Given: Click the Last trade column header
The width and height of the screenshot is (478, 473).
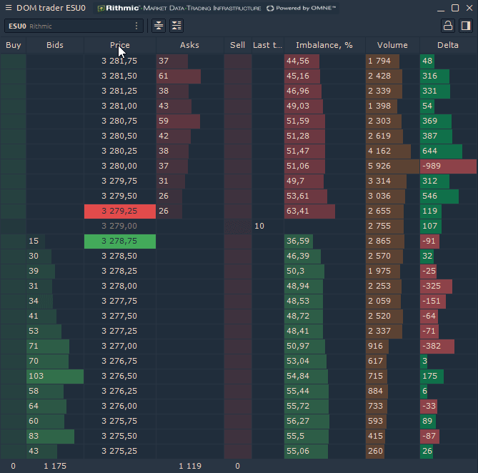Looking at the screenshot, I should pos(268,45).
